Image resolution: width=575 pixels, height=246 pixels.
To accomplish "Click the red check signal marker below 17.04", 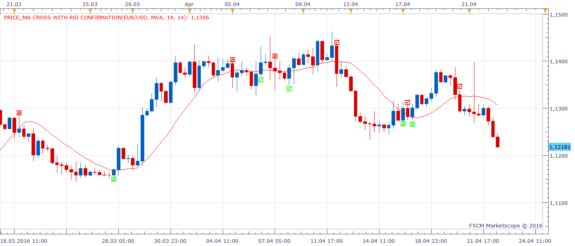I will coord(407,102).
